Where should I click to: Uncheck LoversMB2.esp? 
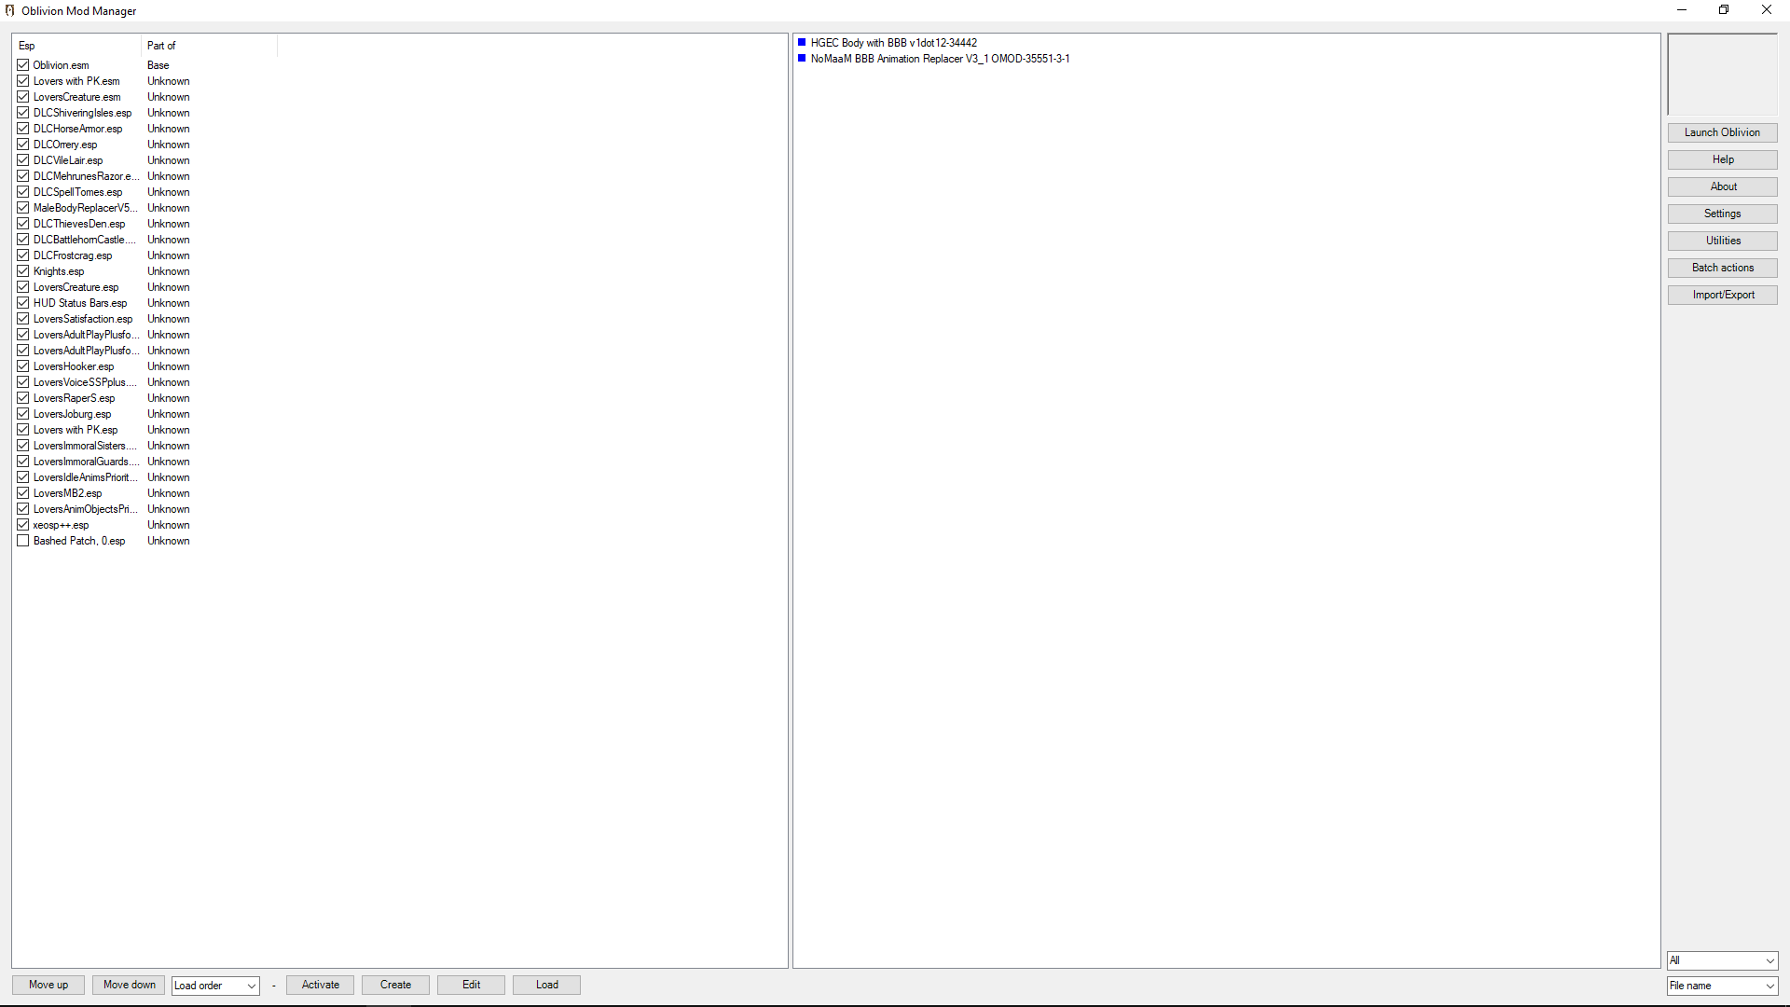click(23, 493)
